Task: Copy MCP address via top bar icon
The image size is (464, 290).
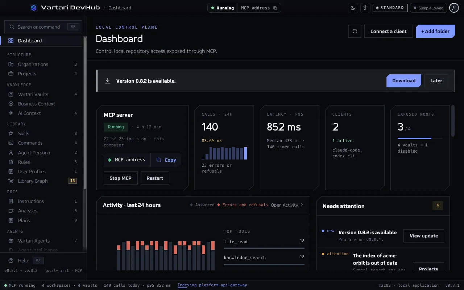Action: click(x=275, y=8)
